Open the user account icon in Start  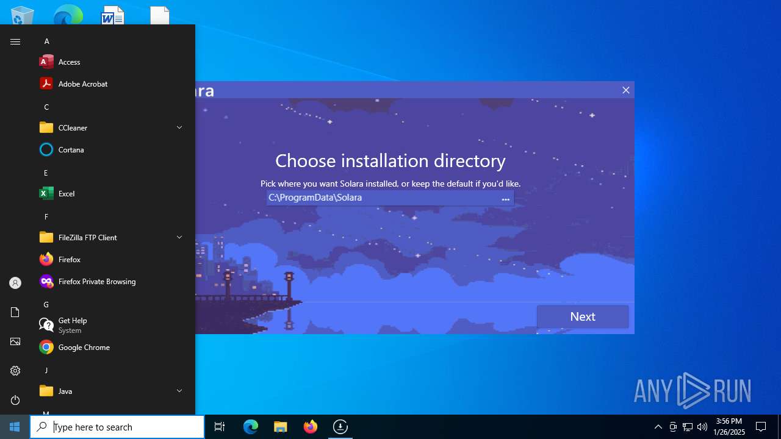tap(15, 283)
